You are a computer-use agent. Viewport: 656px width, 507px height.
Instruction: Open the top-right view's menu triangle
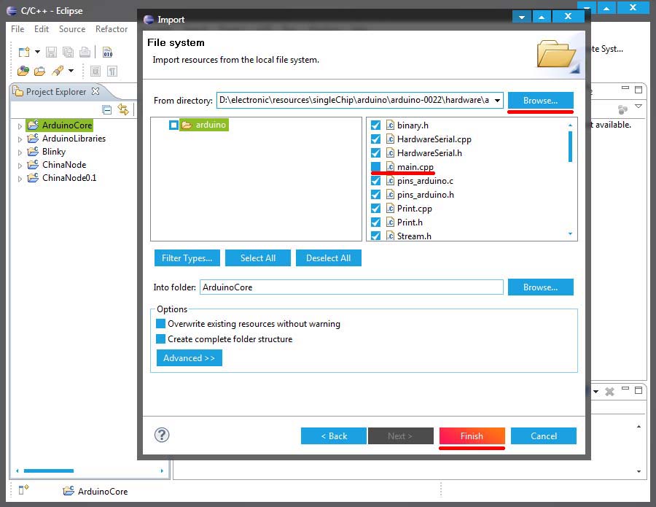tap(639, 107)
